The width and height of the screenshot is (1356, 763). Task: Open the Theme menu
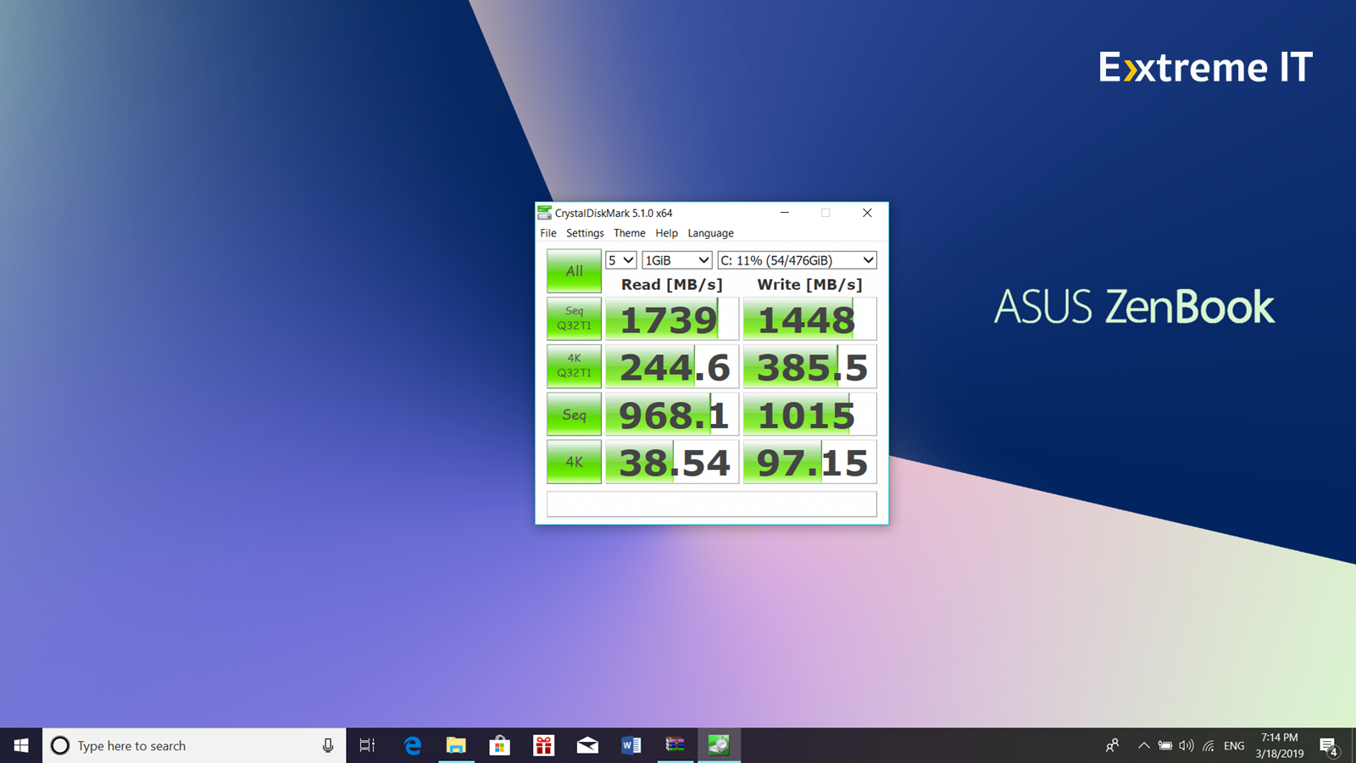click(x=629, y=233)
